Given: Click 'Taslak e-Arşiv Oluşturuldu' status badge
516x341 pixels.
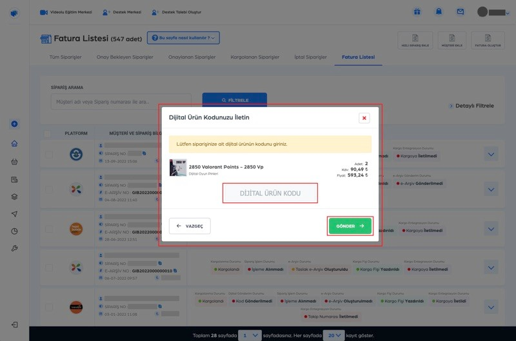Looking at the screenshot, I should [319, 269].
